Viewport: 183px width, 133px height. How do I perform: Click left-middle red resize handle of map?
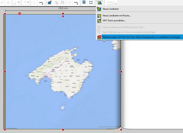point(5,72)
